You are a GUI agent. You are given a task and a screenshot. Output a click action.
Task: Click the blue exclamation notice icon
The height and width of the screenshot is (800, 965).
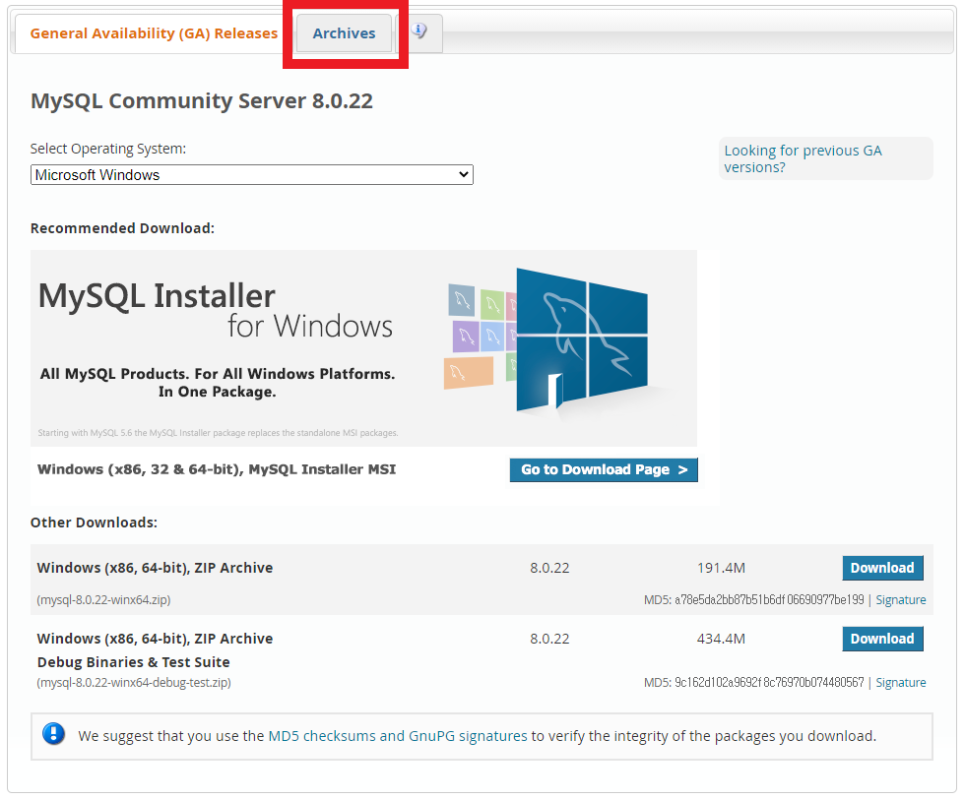53,734
